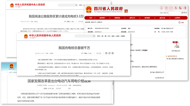The height and width of the screenshot is (106, 190).
Task: Click the print icon in the highway 充电桩3.3万 article
Action: click(82, 22)
